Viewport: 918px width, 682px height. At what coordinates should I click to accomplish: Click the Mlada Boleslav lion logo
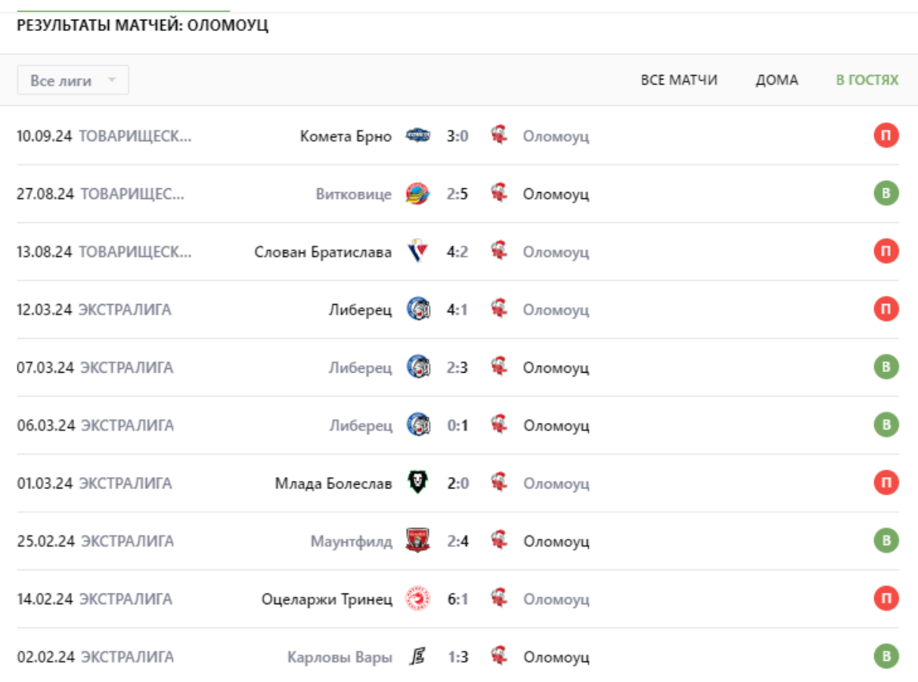click(418, 483)
